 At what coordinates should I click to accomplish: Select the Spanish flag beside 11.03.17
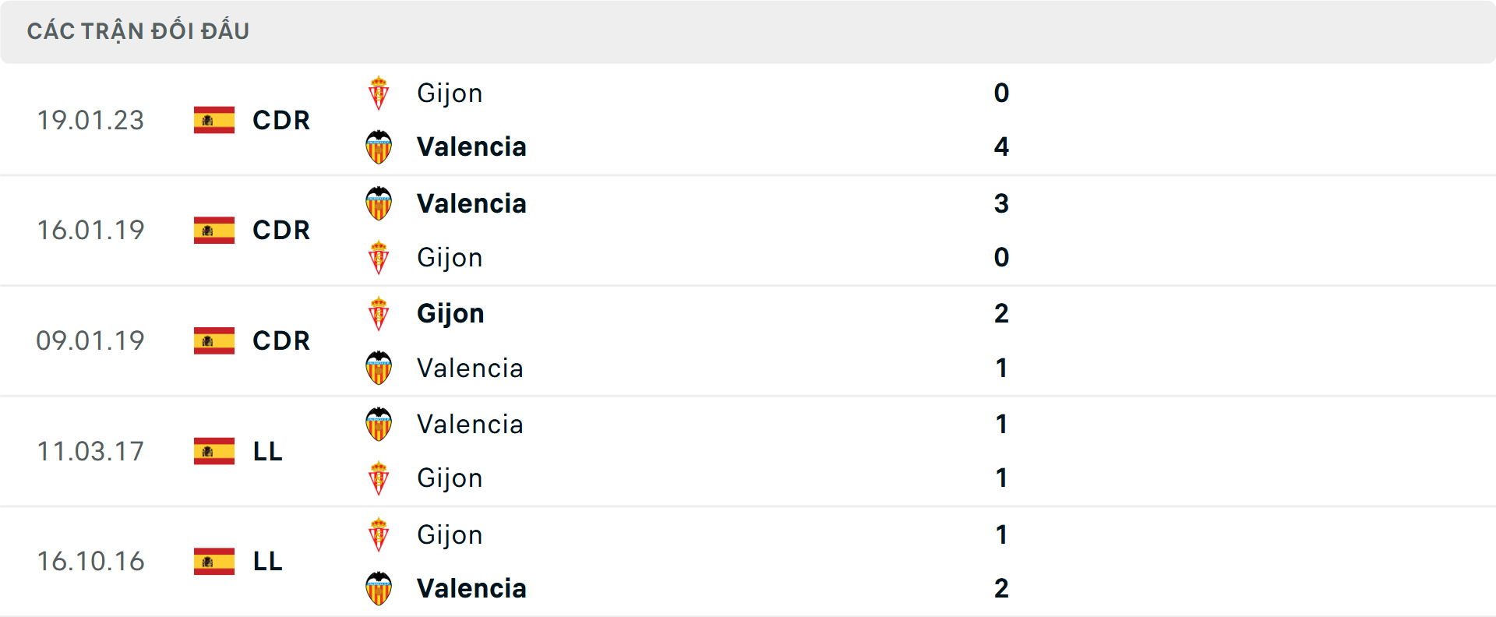coord(213,452)
